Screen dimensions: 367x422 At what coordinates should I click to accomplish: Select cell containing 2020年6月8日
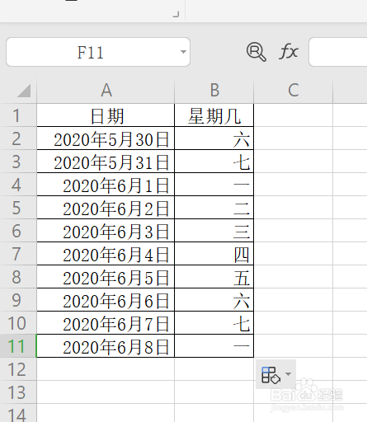(106, 346)
